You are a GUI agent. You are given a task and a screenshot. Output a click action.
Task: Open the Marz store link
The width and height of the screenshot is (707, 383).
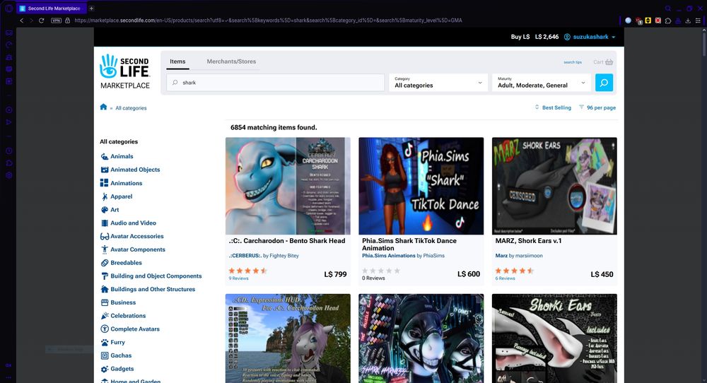pyautogui.click(x=501, y=256)
